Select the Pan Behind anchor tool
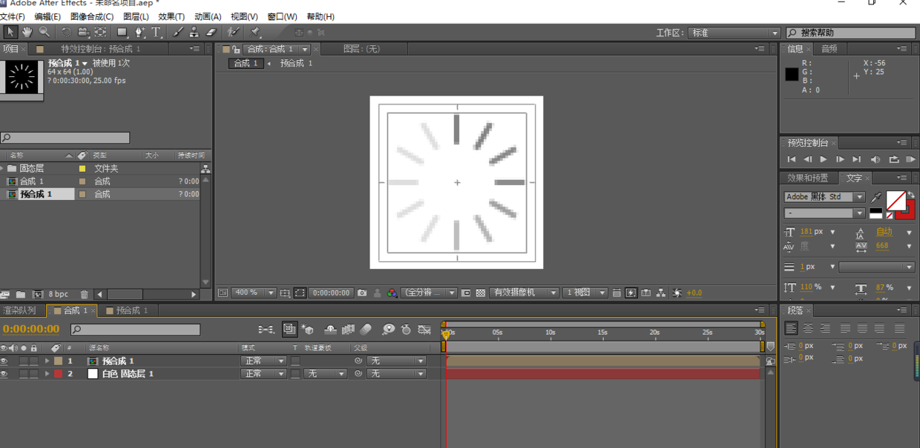The width and height of the screenshot is (920, 448). coord(101,32)
